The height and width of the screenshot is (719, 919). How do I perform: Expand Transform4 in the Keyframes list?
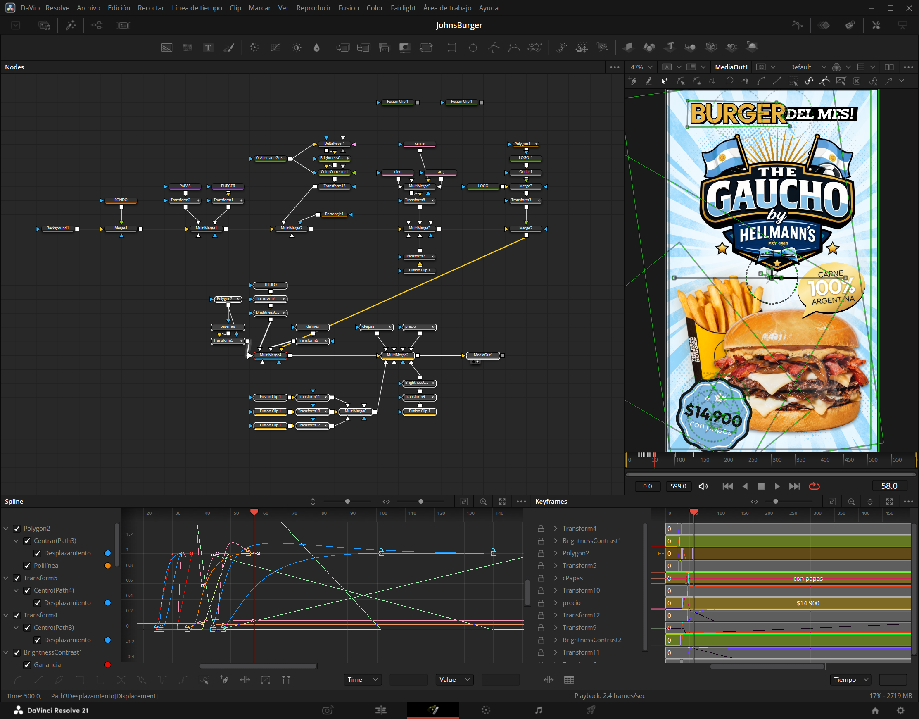pos(556,529)
